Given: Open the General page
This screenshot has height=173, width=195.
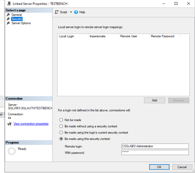Looking at the screenshot, I should tap(16, 15).
